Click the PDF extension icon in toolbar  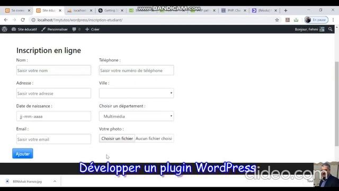[x=287, y=20]
